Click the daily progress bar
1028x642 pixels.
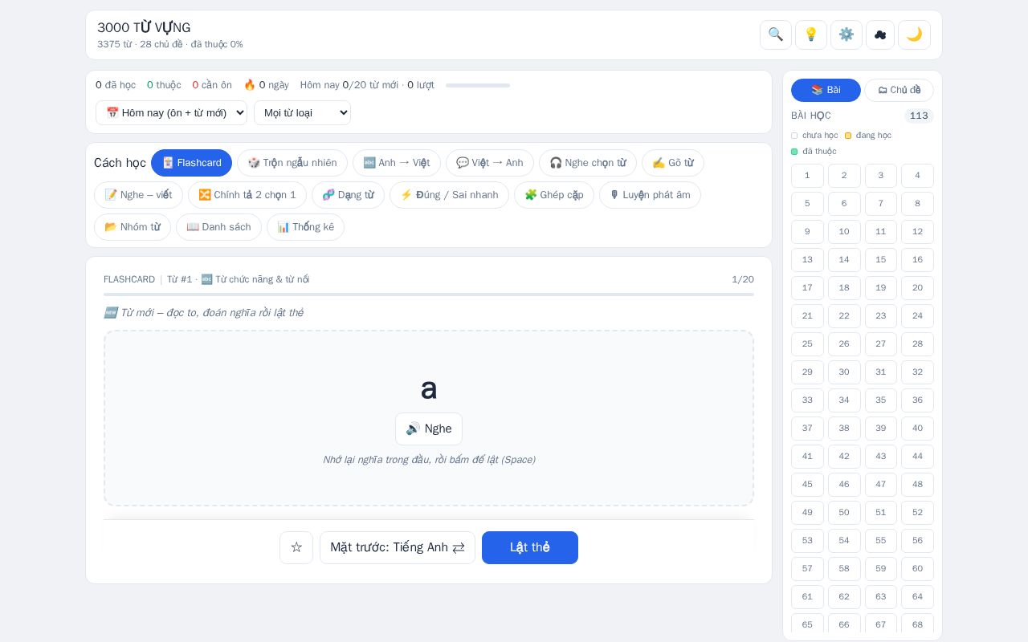pos(478,85)
